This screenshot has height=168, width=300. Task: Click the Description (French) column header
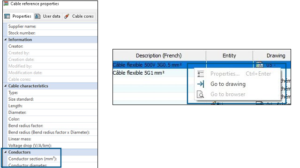point(159,56)
